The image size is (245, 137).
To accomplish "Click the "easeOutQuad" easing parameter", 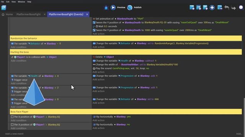I will coord(189,22).
